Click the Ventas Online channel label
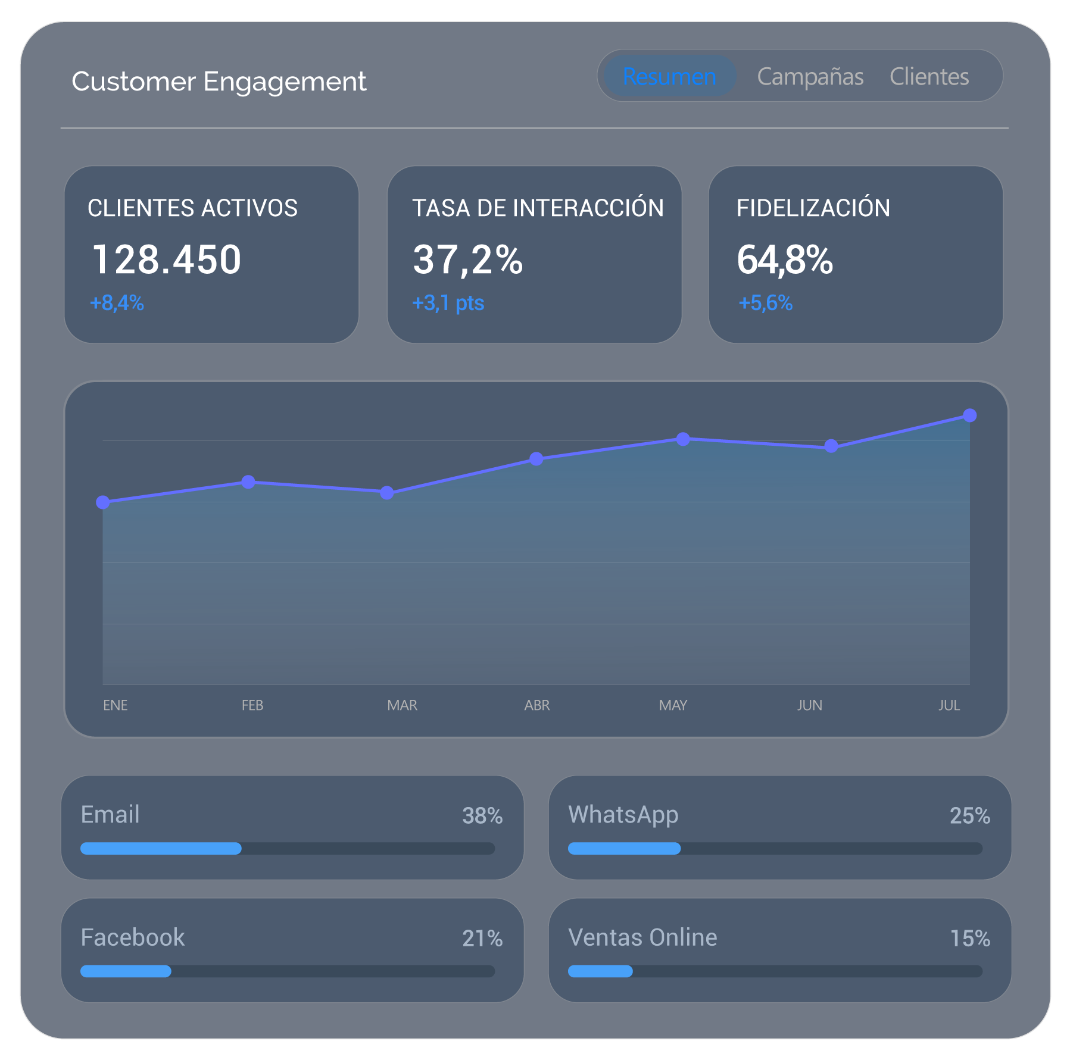Screen dimensions: 1070x1060 coord(642,937)
